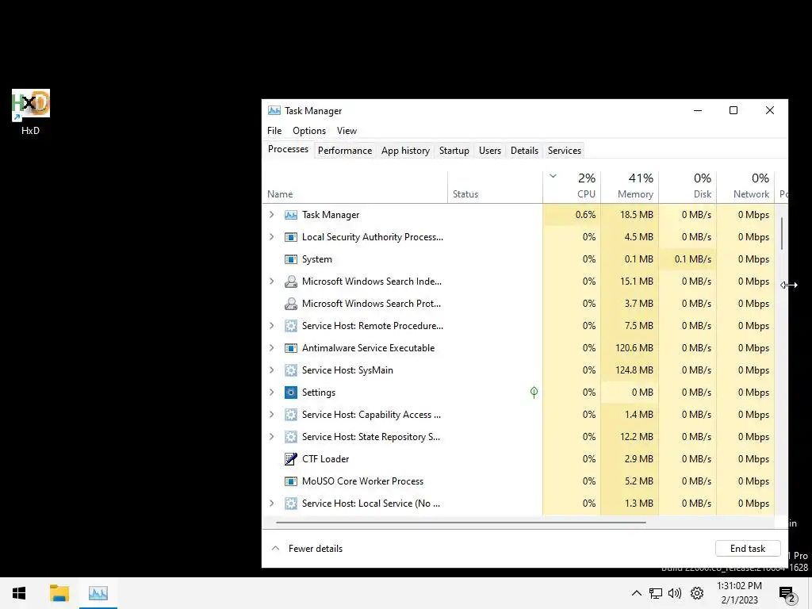Expand the Antimalware Service Executable row

coord(272,349)
